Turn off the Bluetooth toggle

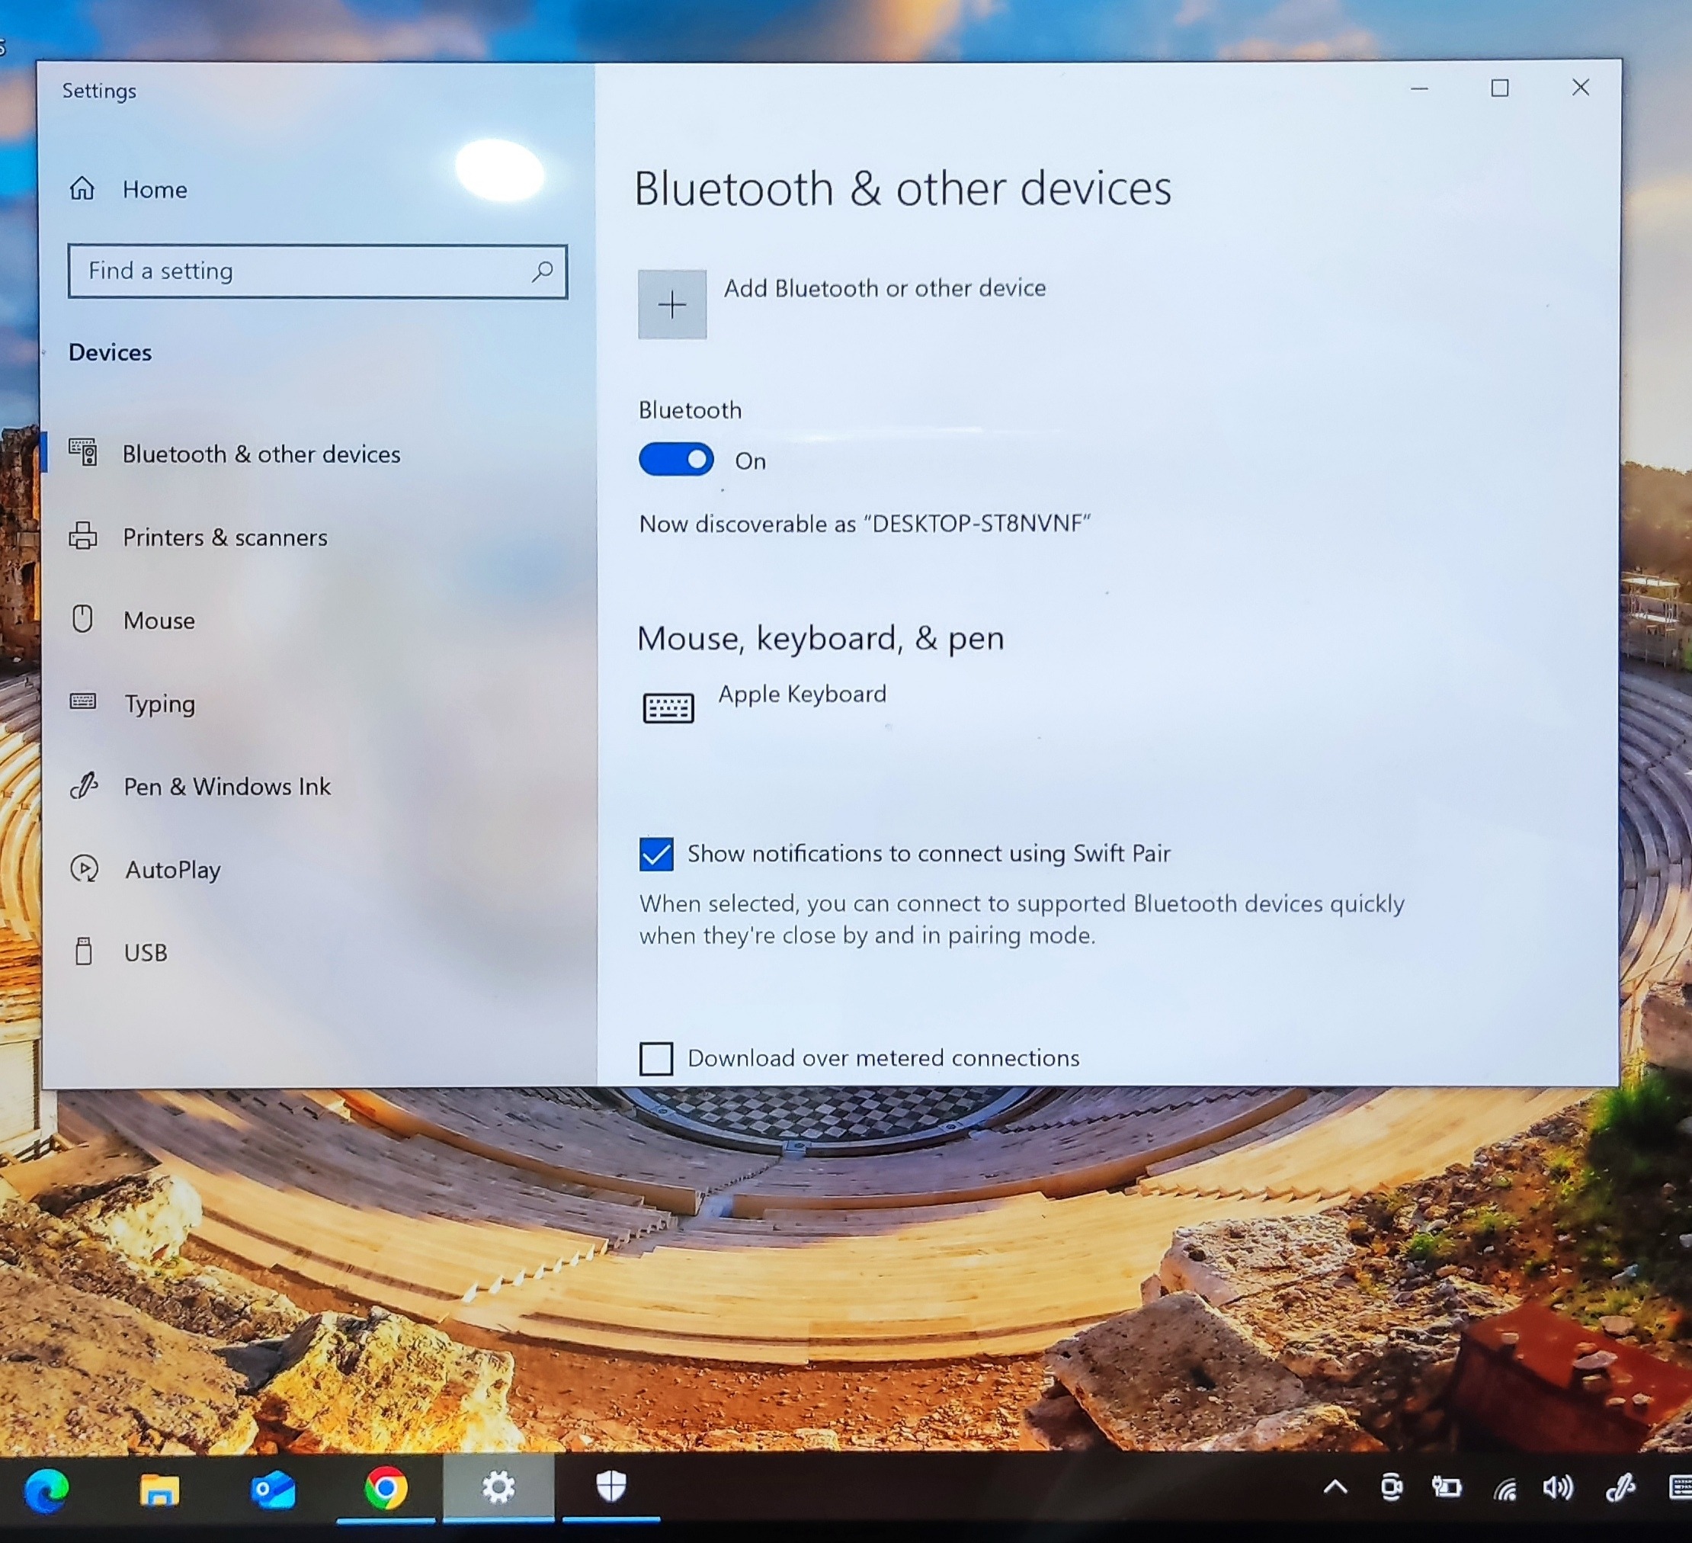675,460
